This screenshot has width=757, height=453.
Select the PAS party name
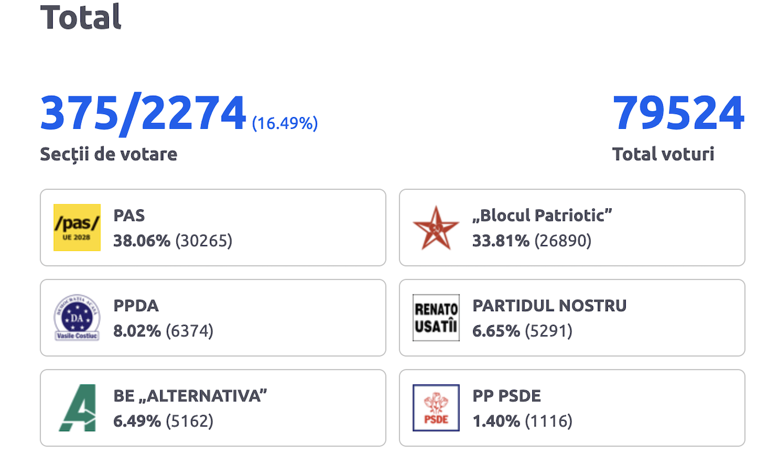click(129, 215)
